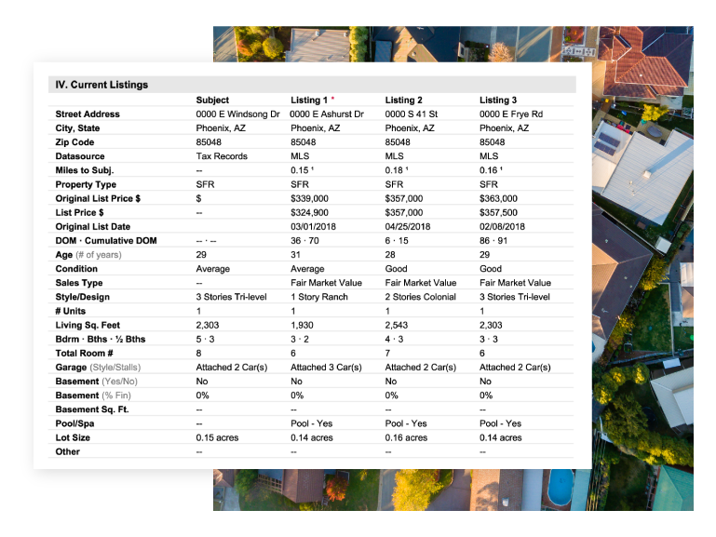716x537 pixels.
Task: Click total rooms value '8' for Subject
Action: (198, 354)
